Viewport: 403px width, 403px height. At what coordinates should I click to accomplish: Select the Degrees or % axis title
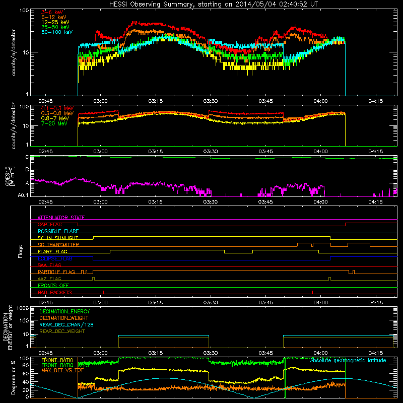(x=13, y=378)
